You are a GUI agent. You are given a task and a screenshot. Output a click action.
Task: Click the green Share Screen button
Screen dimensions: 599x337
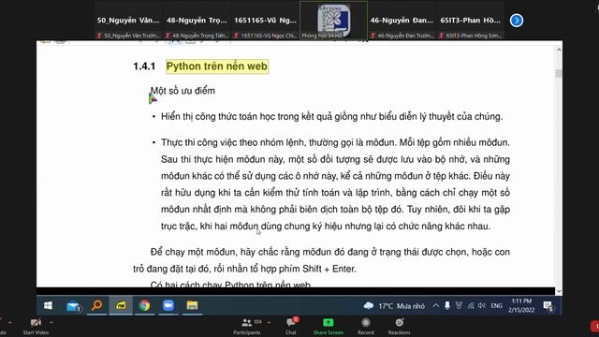point(329,327)
